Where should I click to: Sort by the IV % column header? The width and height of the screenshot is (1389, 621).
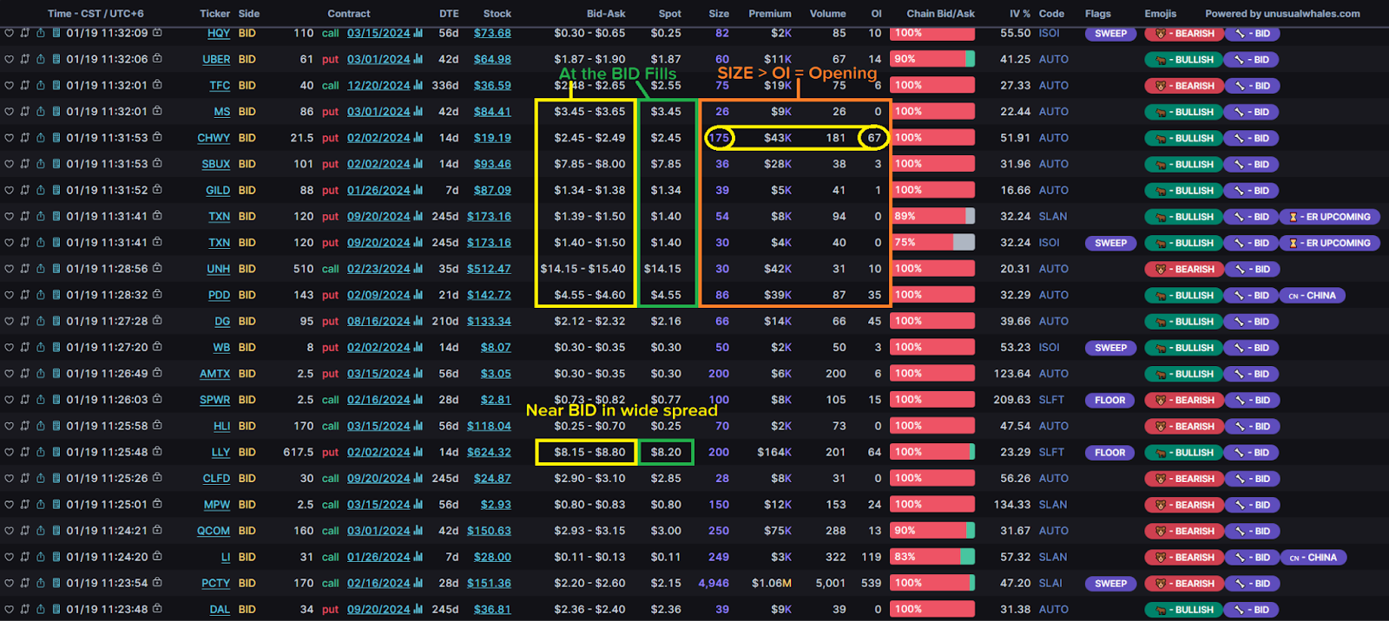1020,13
